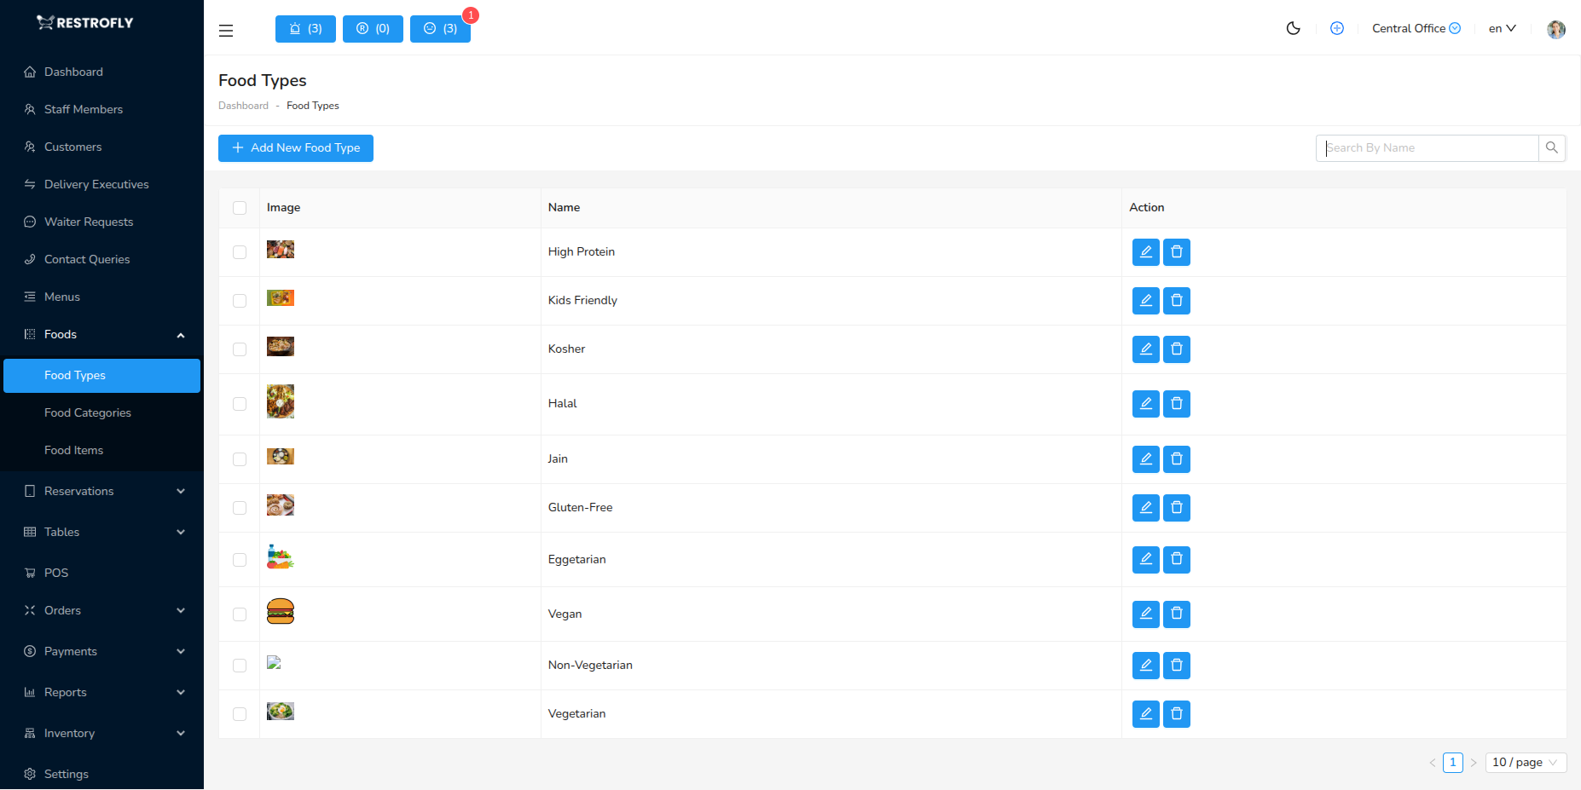Expand the Reservations sidebar section
The image size is (1581, 790).
(x=79, y=491)
